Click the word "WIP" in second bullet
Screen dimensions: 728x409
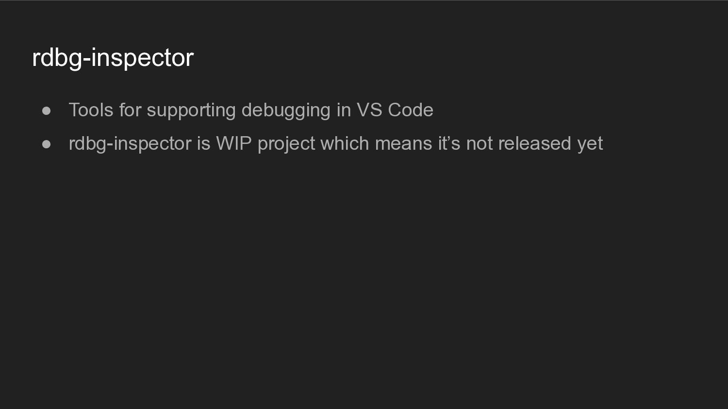(234, 143)
